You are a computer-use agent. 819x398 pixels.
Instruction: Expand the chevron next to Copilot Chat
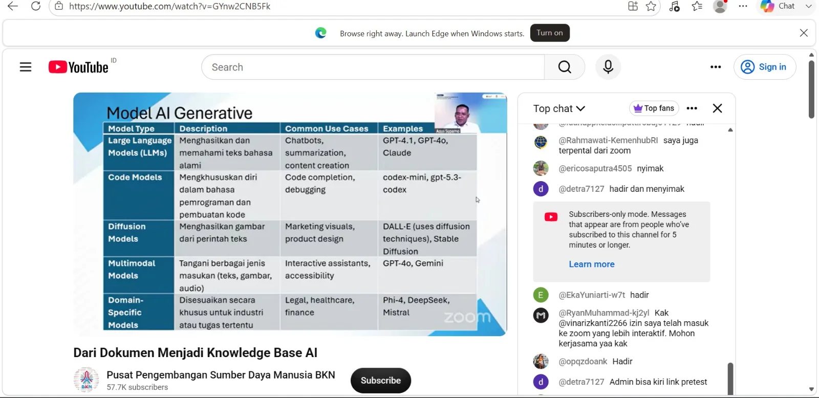click(x=809, y=6)
